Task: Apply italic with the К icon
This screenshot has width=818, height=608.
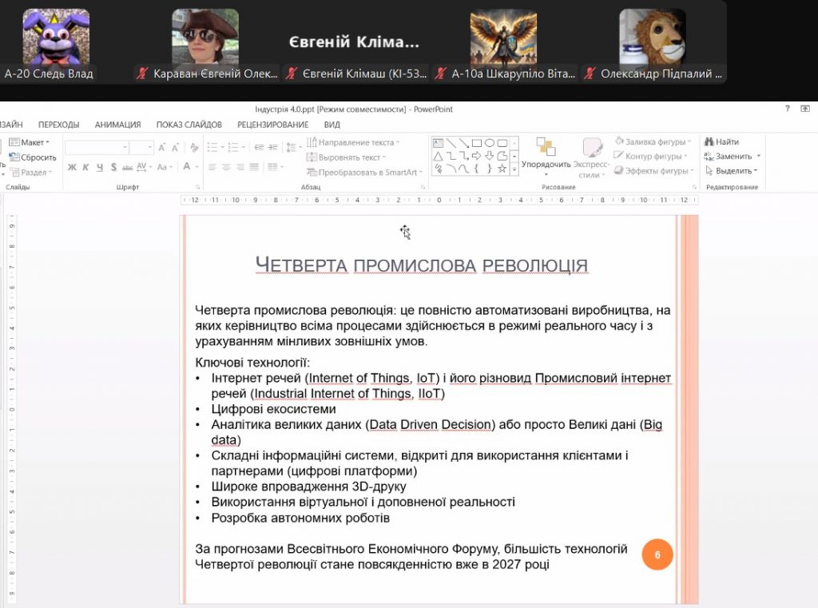Action: (85, 167)
